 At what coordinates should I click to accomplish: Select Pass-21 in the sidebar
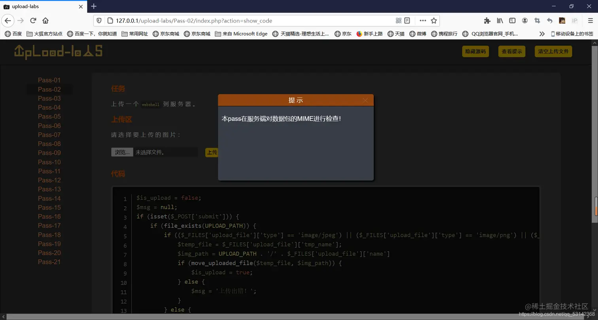pos(49,262)
